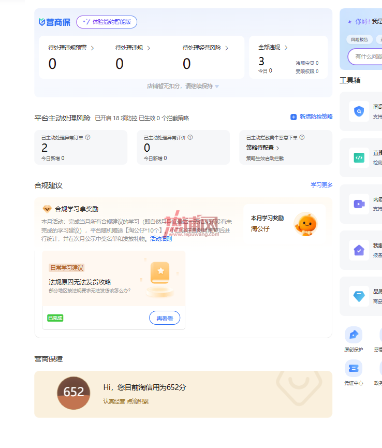This screenshot has height=448, width=382.
Task: Open the blue shield search tool icon
Action: click(359, 111)
